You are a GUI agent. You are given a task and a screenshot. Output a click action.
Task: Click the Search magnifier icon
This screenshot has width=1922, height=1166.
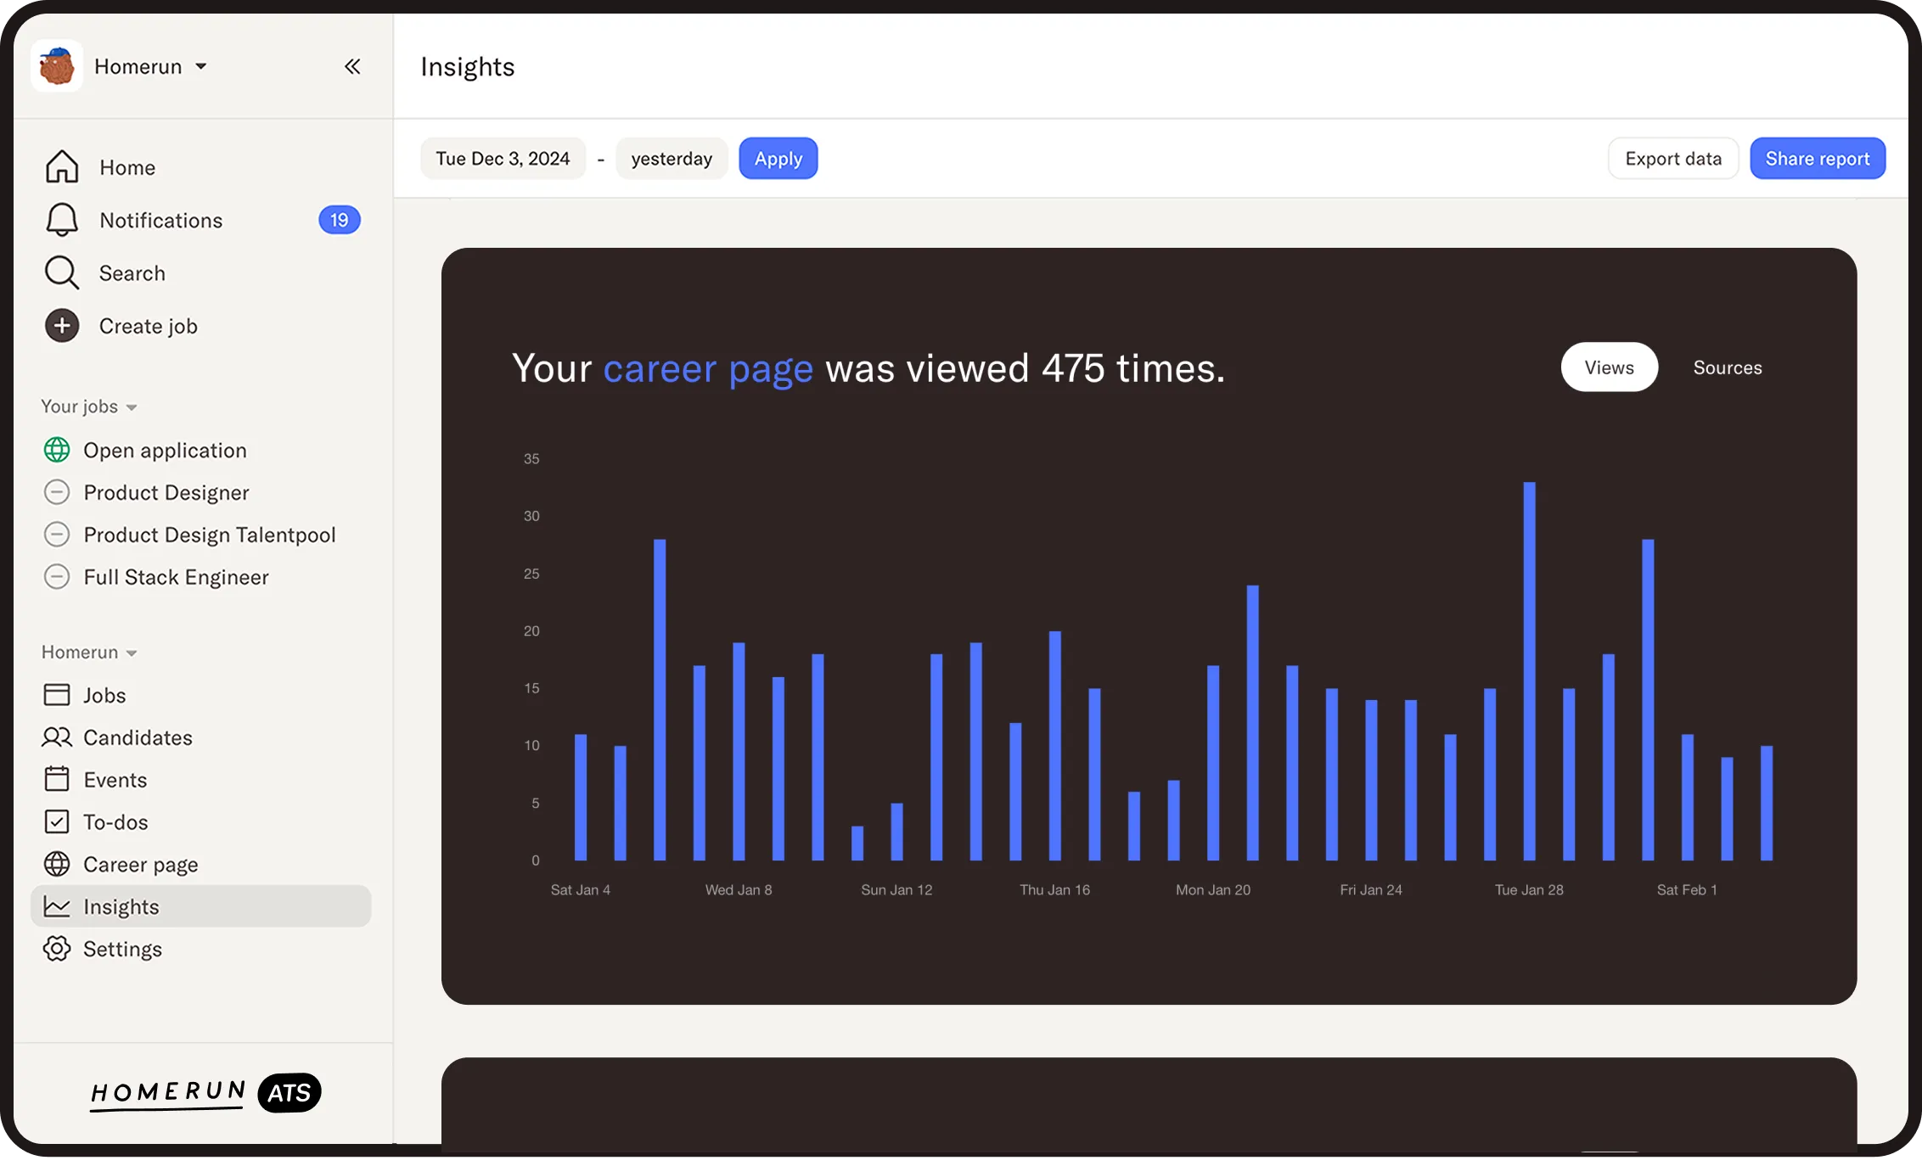62,273
